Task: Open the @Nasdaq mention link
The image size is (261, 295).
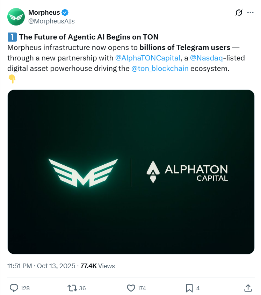Action: 206,58
